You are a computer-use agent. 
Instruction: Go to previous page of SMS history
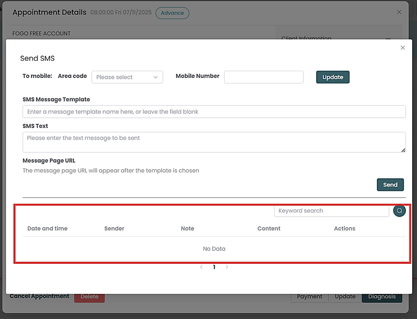click(x=201, y=267)
